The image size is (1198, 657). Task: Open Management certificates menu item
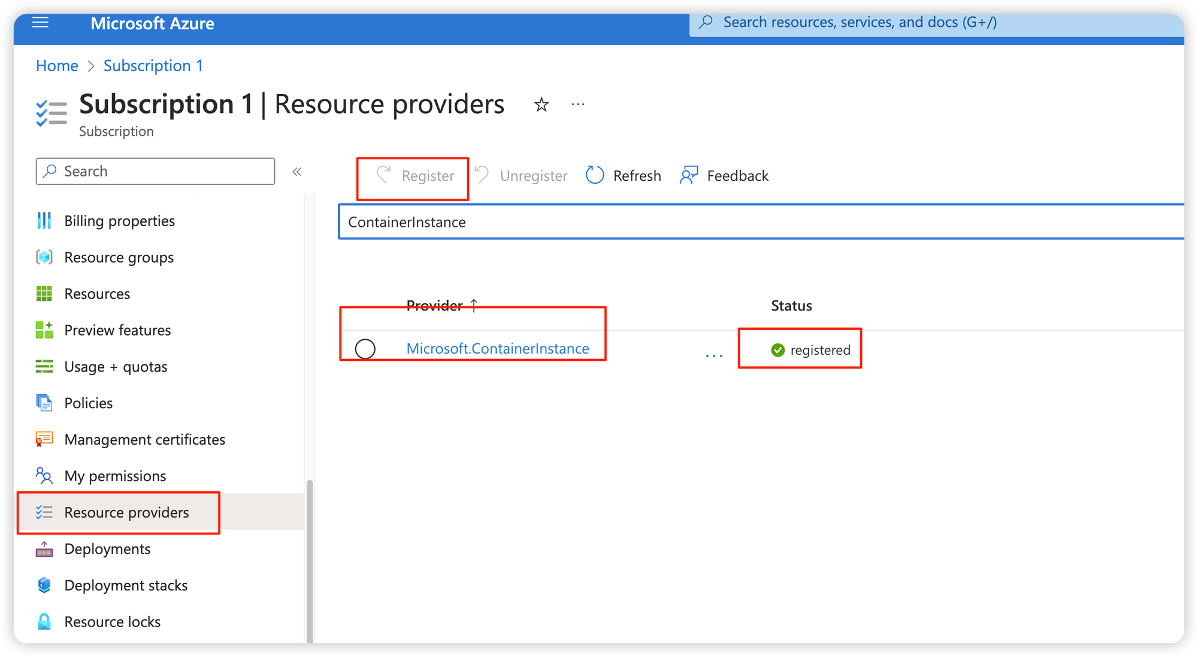pos(145,439)
